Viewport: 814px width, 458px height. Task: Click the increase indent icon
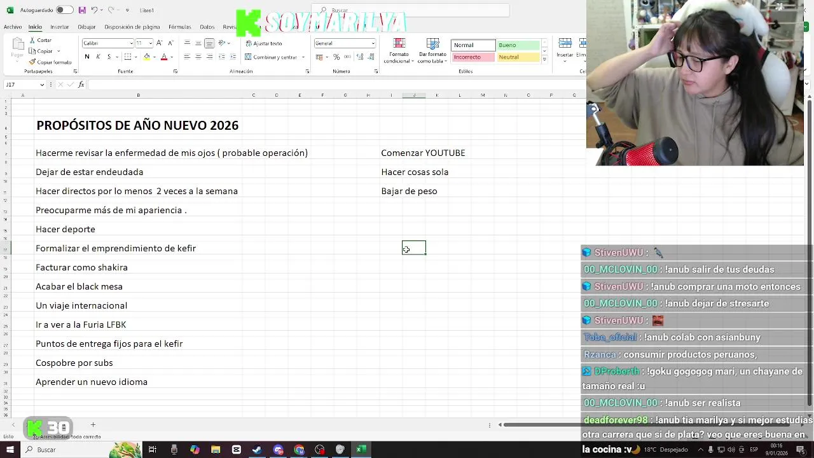[232, 57]
